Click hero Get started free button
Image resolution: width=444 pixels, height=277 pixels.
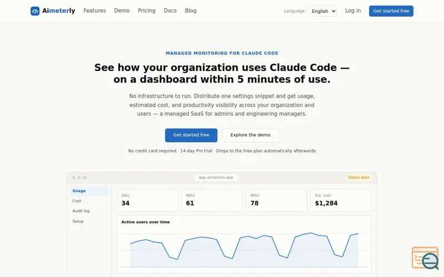coord(191,135)
